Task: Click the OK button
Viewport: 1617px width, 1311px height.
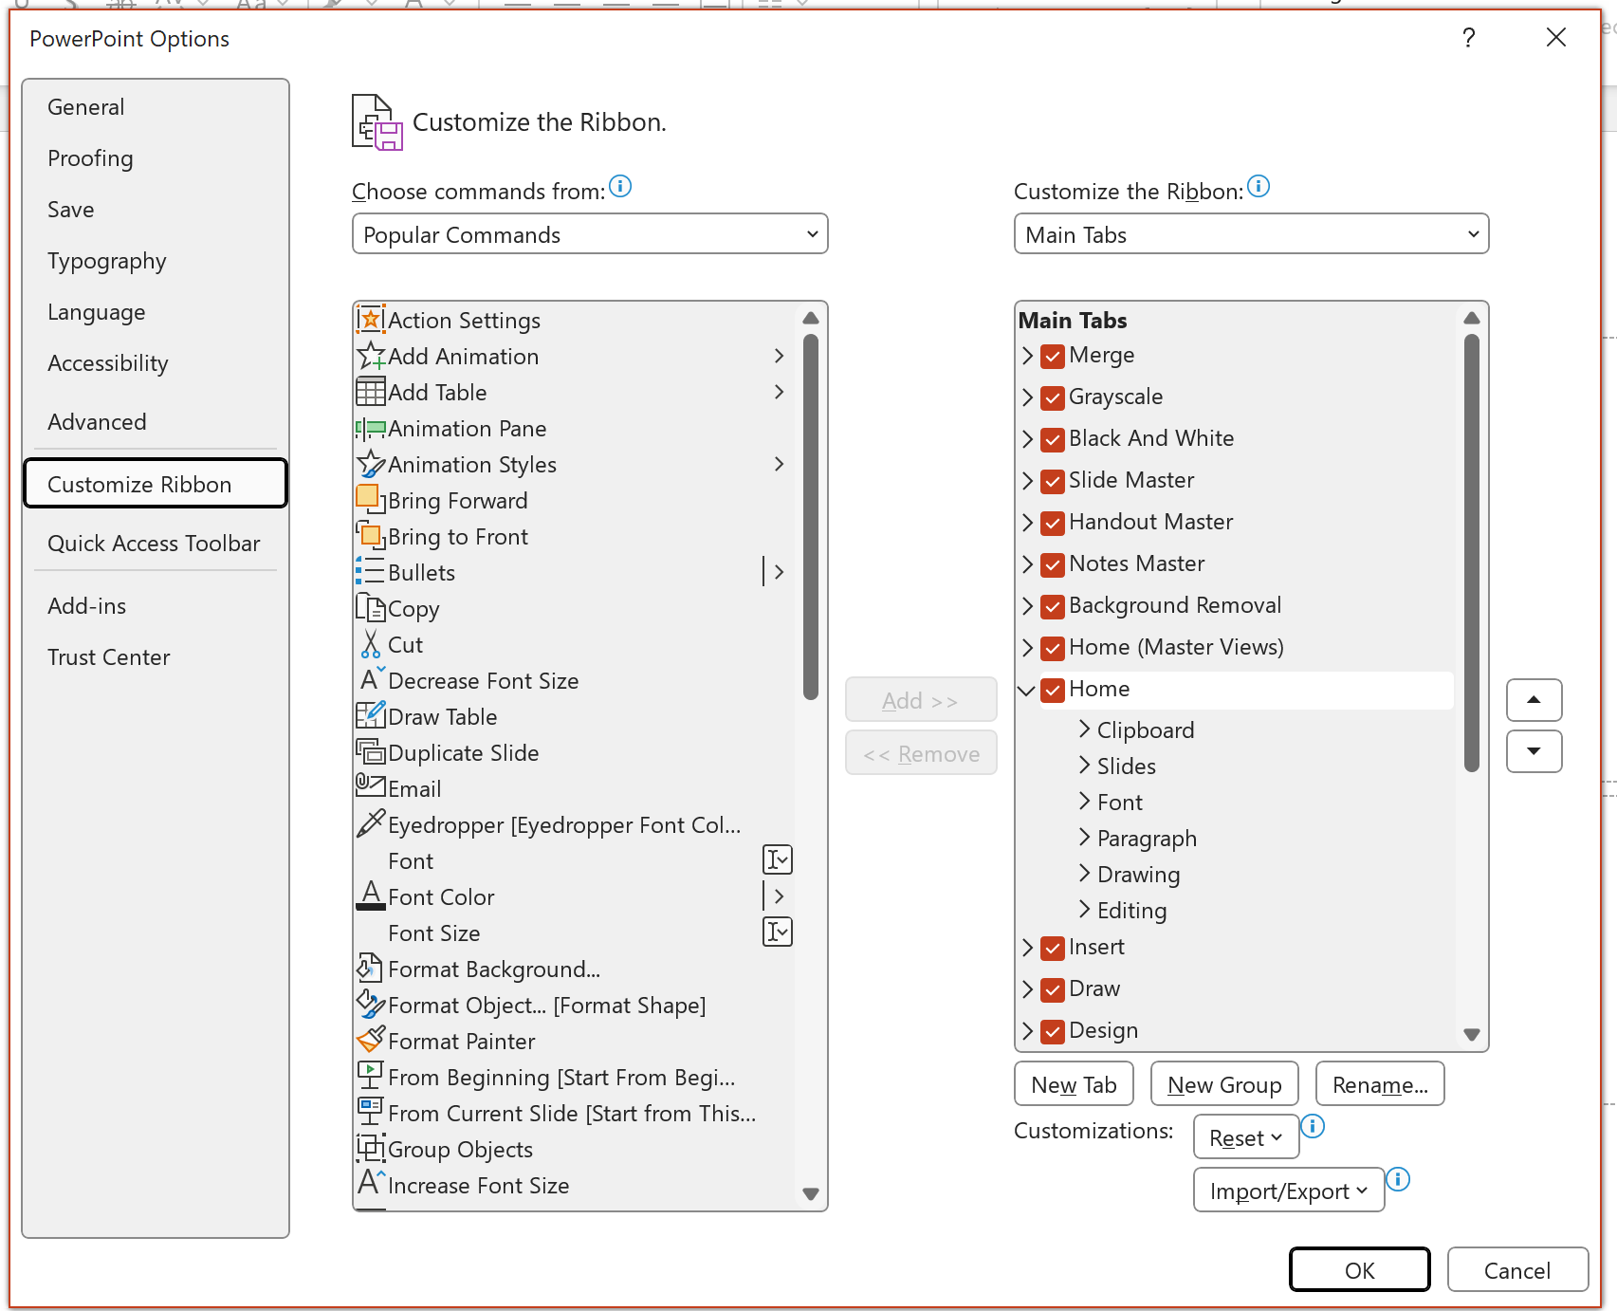Action: [1360, 1270]
